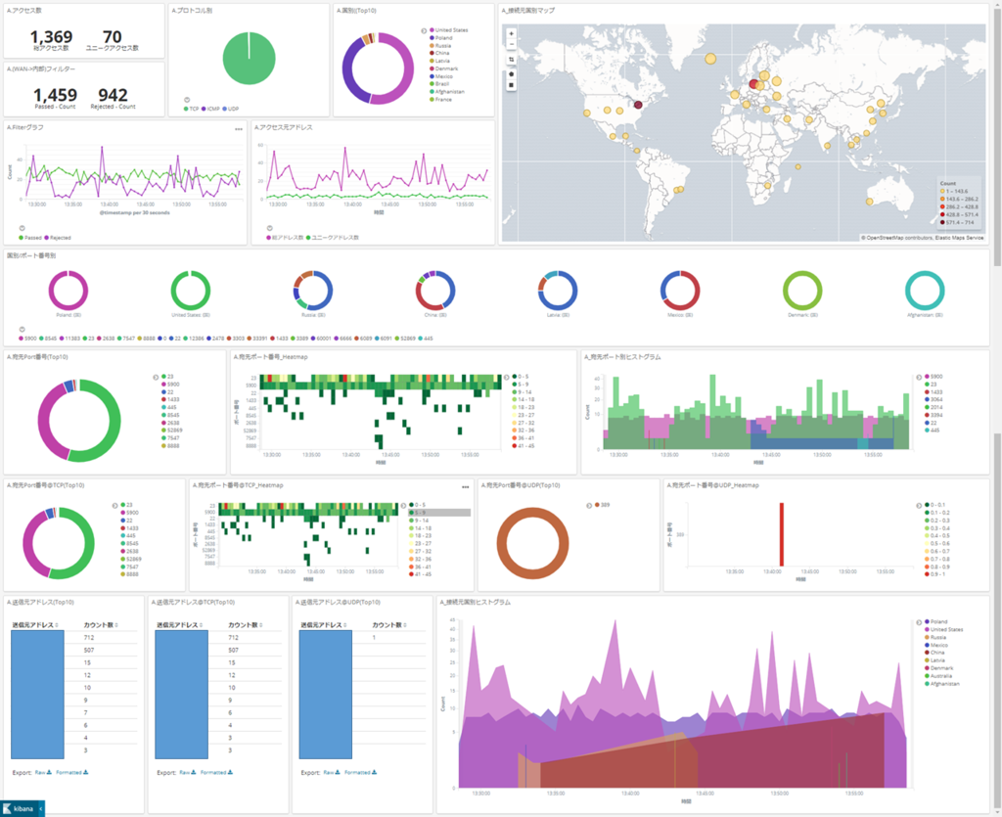Export Formatted data from the TCP address table

pos(216,772)
